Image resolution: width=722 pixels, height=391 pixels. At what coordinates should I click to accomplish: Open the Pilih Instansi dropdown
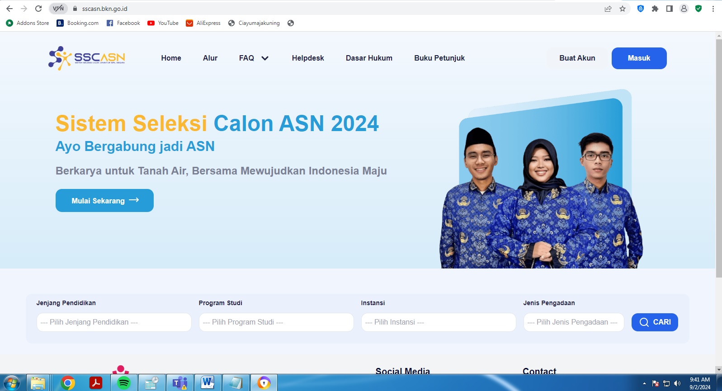point(439,322)
